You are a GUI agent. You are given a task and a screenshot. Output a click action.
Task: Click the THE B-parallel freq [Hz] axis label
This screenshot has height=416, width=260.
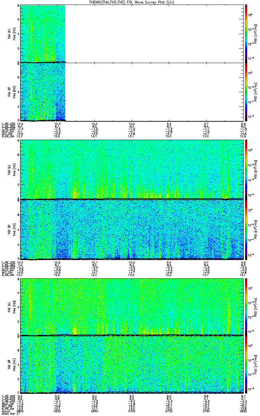point(14,364)
